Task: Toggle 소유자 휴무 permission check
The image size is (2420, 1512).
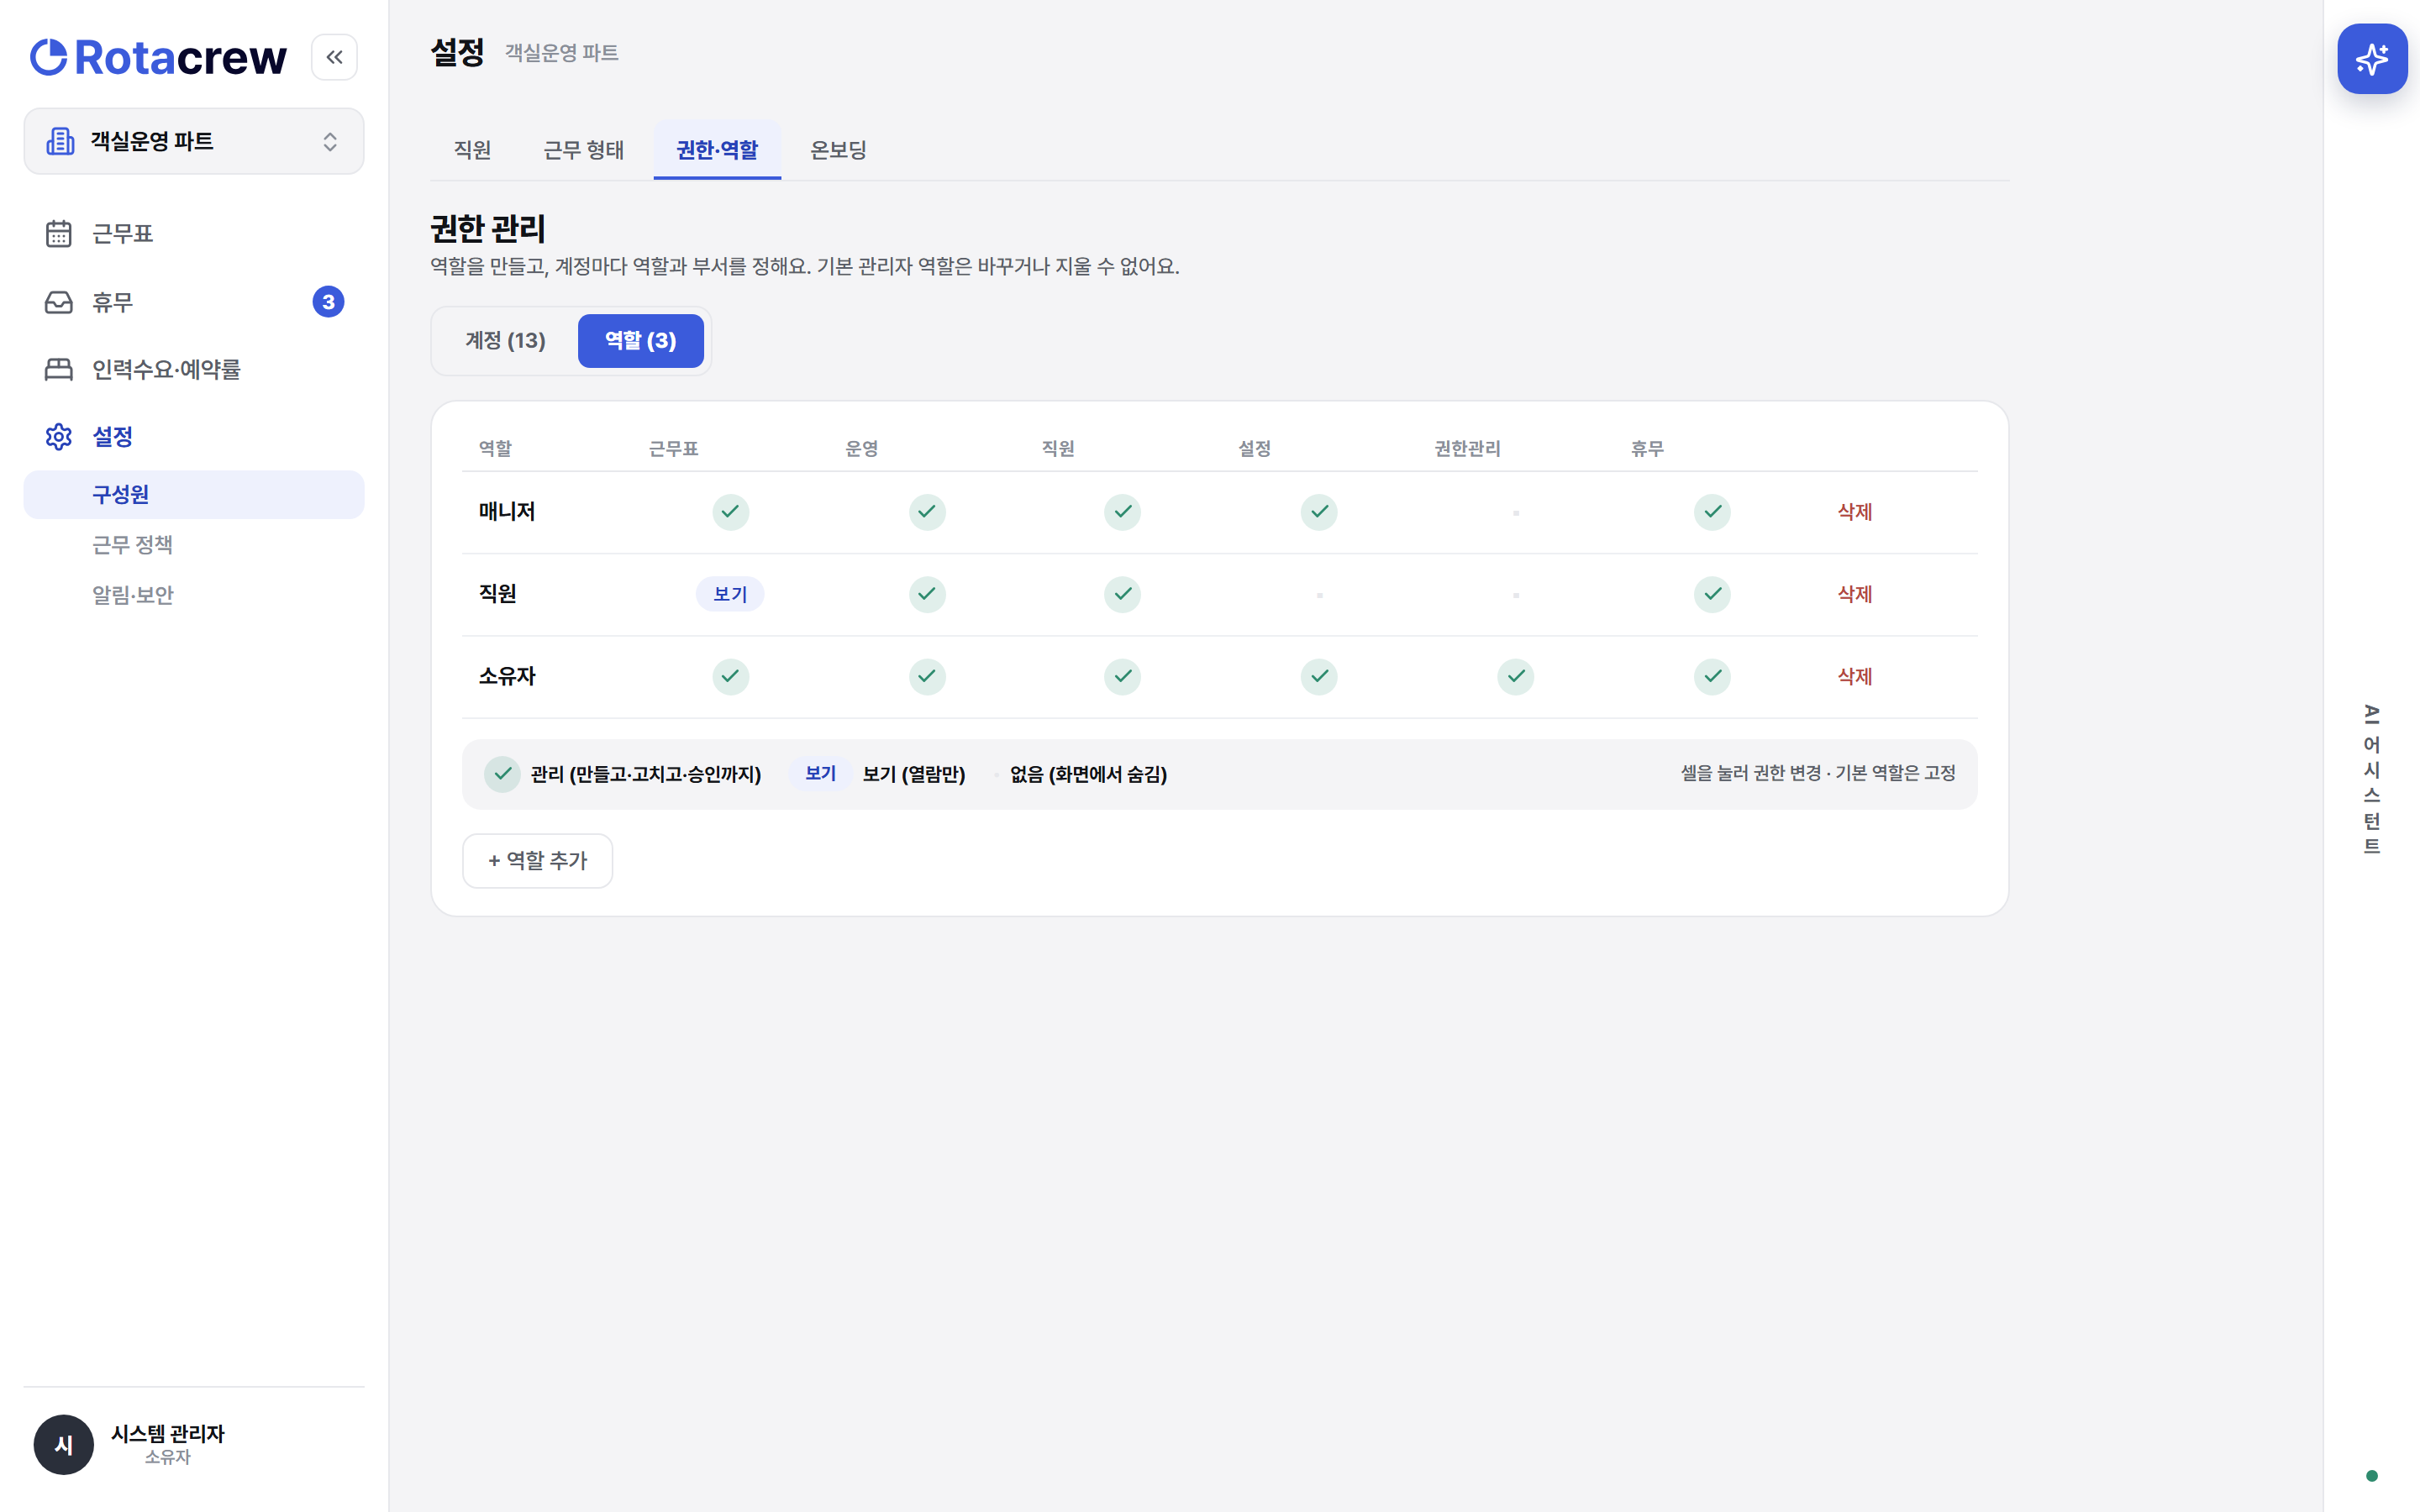Action: tap(1712, 676)
